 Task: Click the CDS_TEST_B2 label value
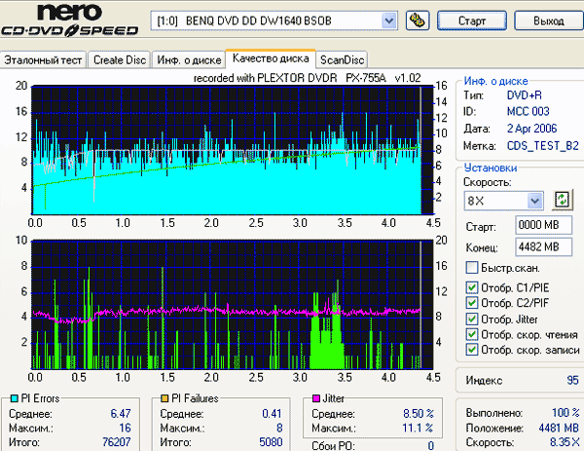pyautogui.click(x=543, y=146)
